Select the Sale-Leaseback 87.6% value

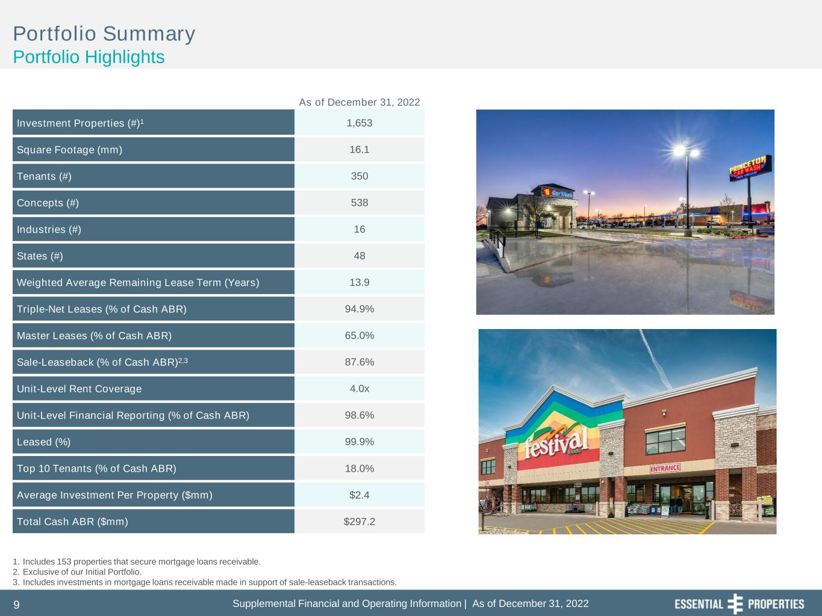[x=360, y=362]
